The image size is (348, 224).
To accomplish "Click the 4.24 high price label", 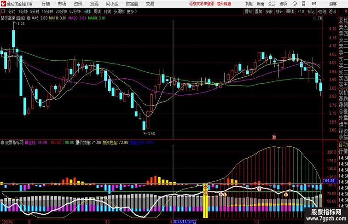I will (21, 24).
